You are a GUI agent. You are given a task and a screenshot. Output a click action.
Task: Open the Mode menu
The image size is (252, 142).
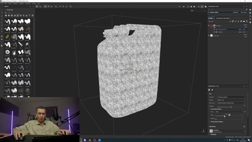(10, 4)
